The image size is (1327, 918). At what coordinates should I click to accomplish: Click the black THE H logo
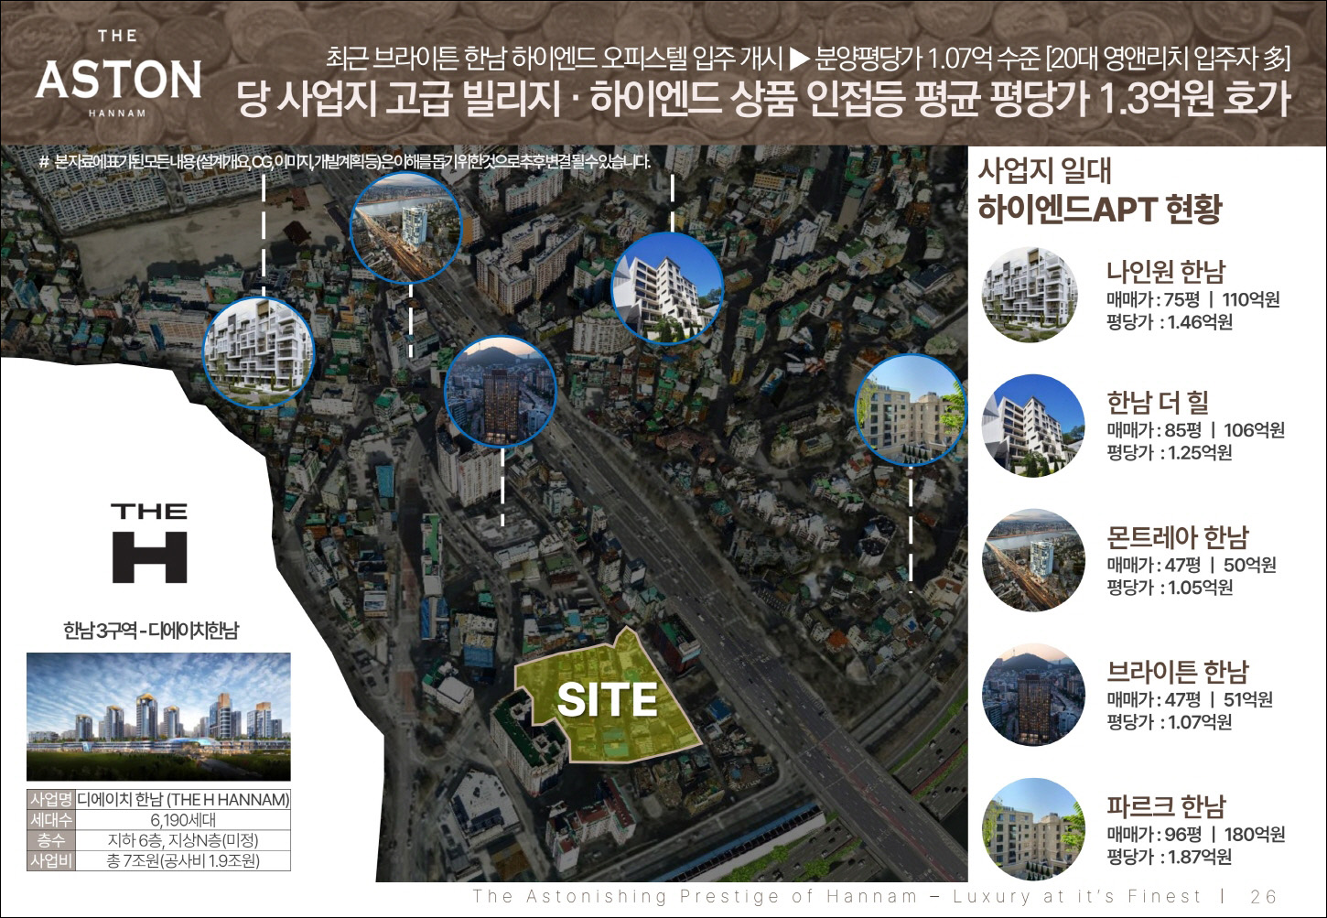(149, 543)
